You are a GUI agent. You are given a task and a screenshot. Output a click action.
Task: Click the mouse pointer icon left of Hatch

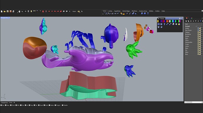(70, 11)
